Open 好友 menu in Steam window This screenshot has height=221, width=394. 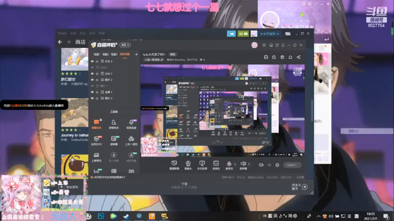click(82, 33)
